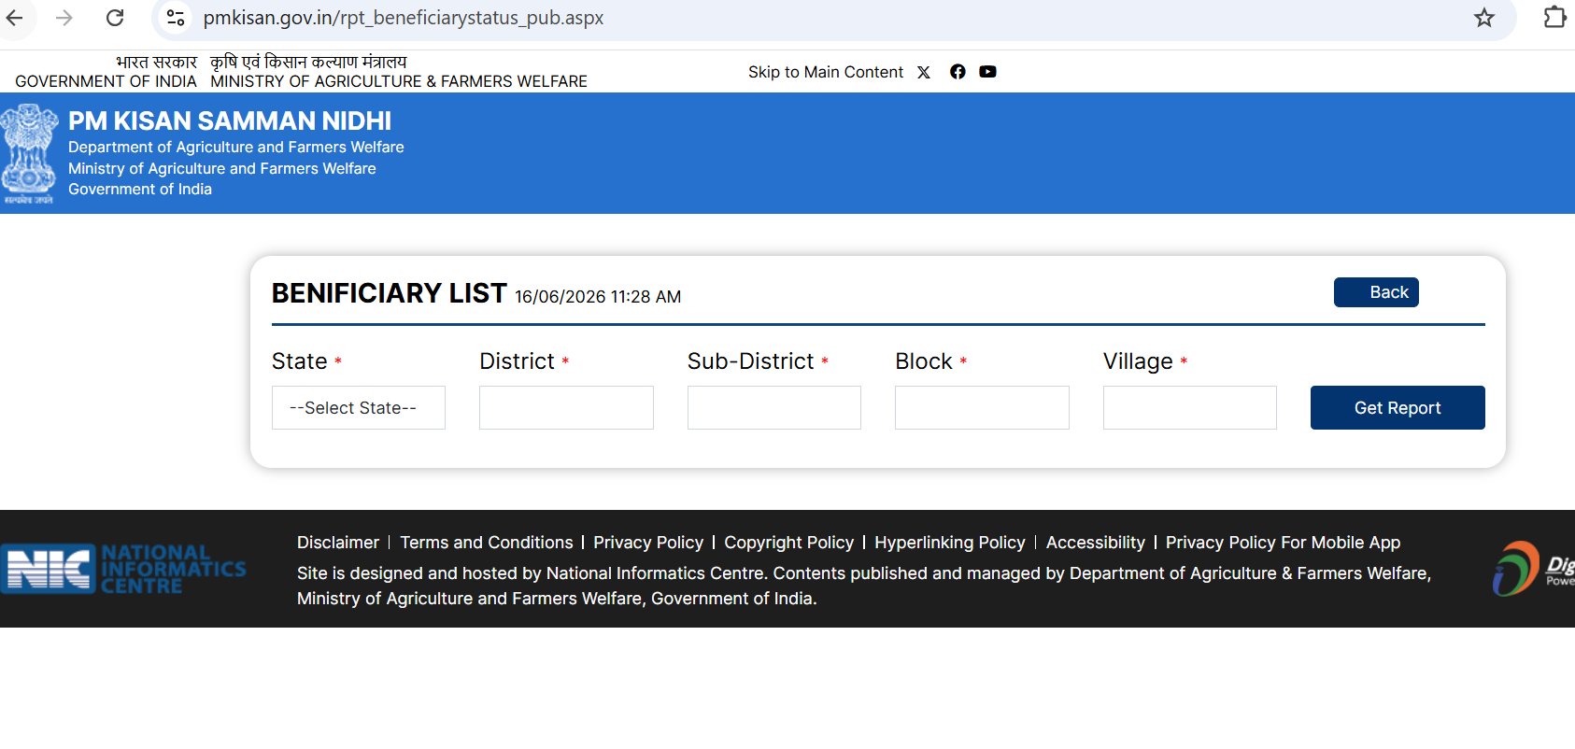Click the Block field label
1575x749 pixels.
[924, 361]
